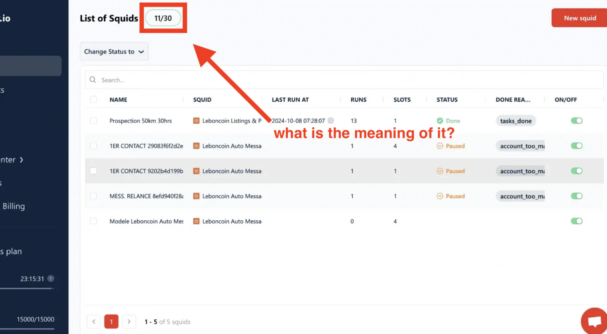Click Leboncoin icon in Prospection 50km row

coord(196,121)
